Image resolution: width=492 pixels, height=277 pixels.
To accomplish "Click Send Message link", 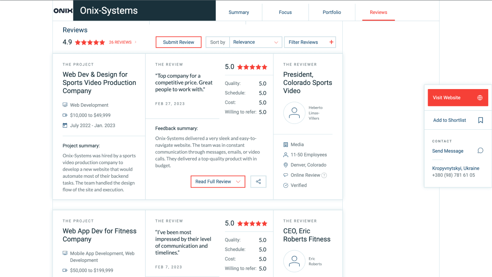I will click(x=448, y=151).
